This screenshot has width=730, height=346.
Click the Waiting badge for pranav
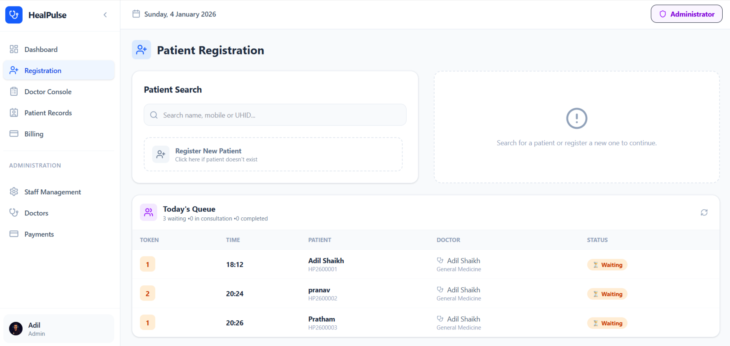(607, 294)
